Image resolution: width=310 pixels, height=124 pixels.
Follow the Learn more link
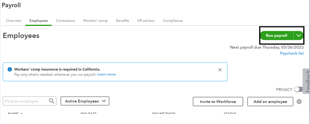[x=106, y=74]
